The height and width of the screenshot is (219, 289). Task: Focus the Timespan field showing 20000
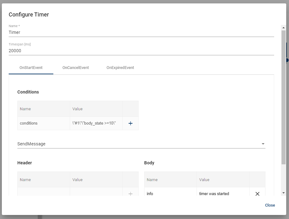(141, 51)
